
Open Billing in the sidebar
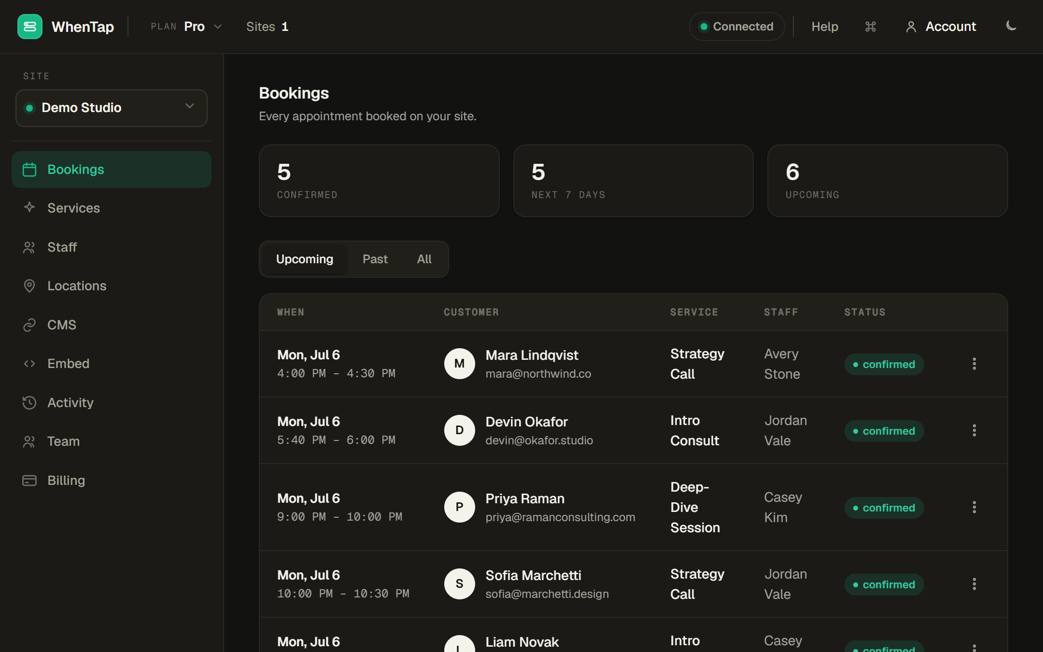(112, 481)
